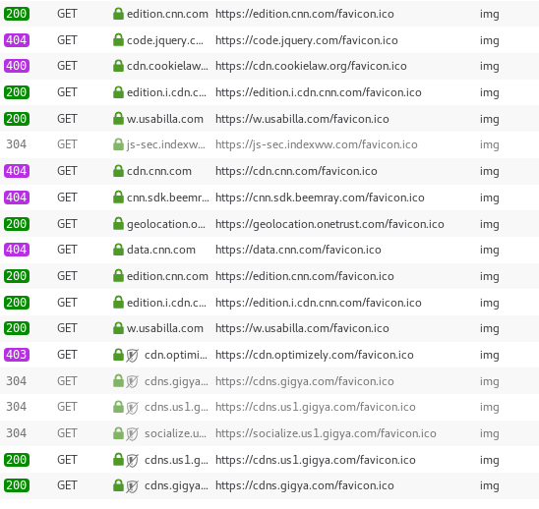
Task: Click the lock icon next to data.cnn.com
Action: 118,250
